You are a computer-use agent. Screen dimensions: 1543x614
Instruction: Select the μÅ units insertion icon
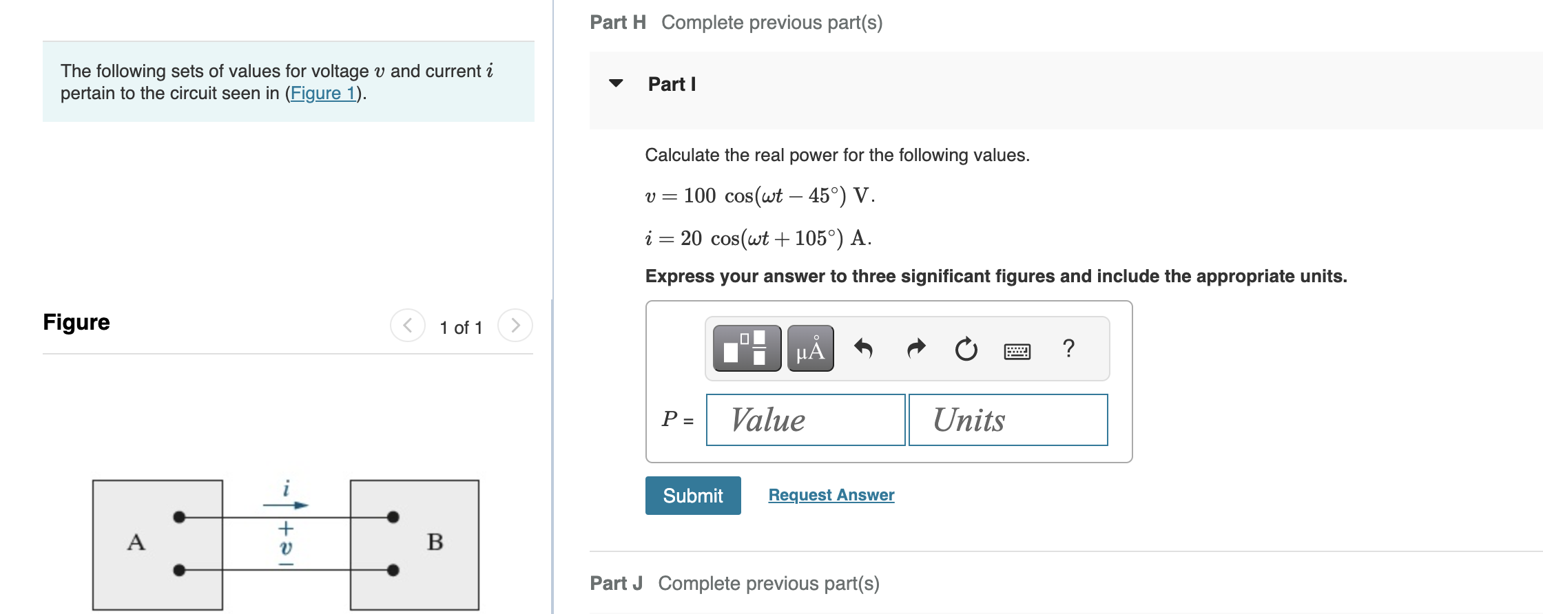(809, 349)
